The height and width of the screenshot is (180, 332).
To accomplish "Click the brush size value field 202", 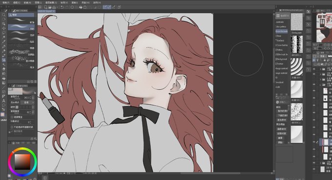I will (27, 98).
